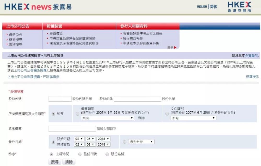Screen dimensions: 261x166
Task: Switch language to 简体
Action: pos(213,7)
